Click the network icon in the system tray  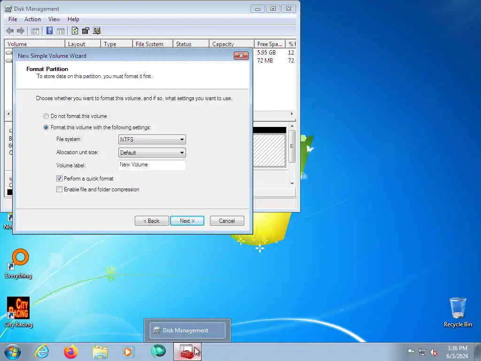coord(422,352)
